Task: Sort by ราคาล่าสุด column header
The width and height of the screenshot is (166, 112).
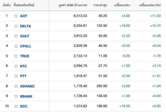Action: tap(100, 5)
